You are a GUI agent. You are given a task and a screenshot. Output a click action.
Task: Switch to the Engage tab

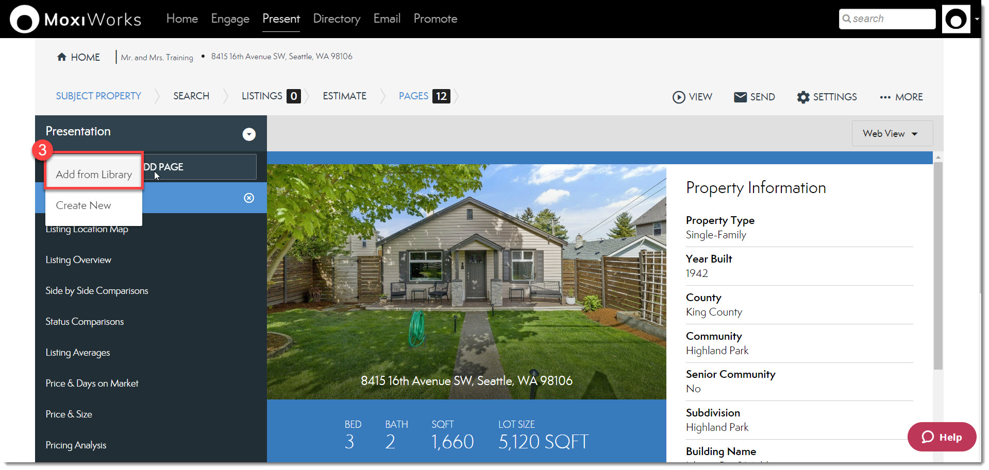click(230, 19)
